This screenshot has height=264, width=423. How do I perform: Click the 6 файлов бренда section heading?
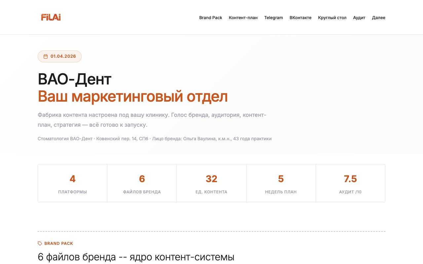coord(136,257)
